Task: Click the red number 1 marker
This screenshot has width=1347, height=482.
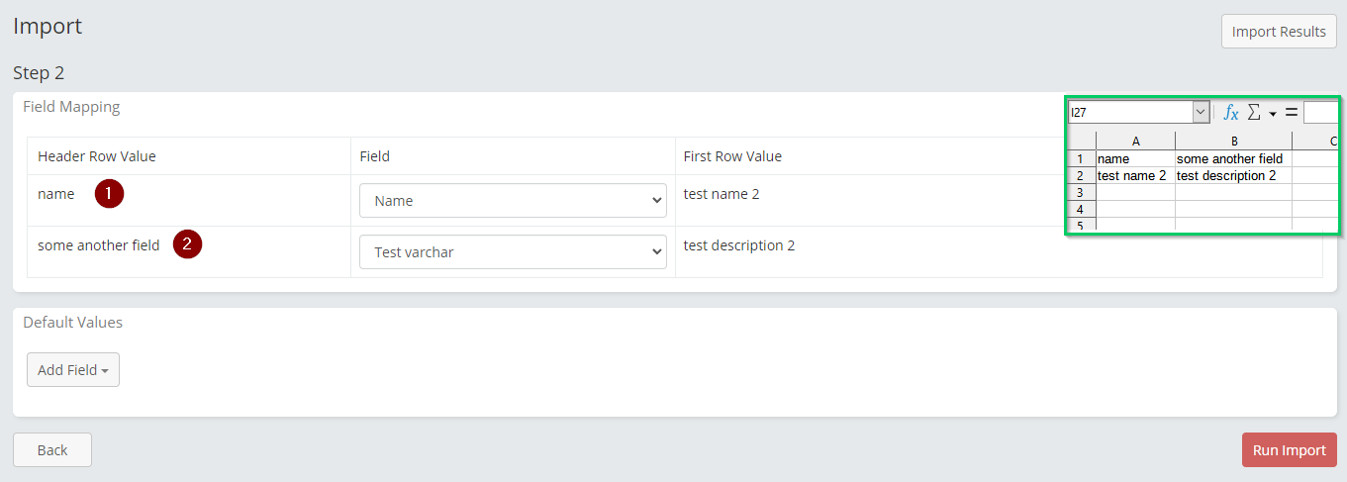Action: click(109, 194)
